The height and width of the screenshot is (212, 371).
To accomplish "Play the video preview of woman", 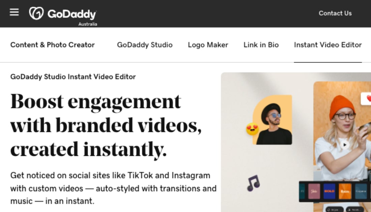I will pos(345,145).
